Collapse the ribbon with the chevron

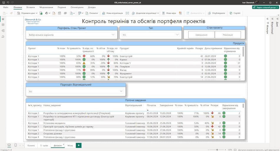coord(278,15)
